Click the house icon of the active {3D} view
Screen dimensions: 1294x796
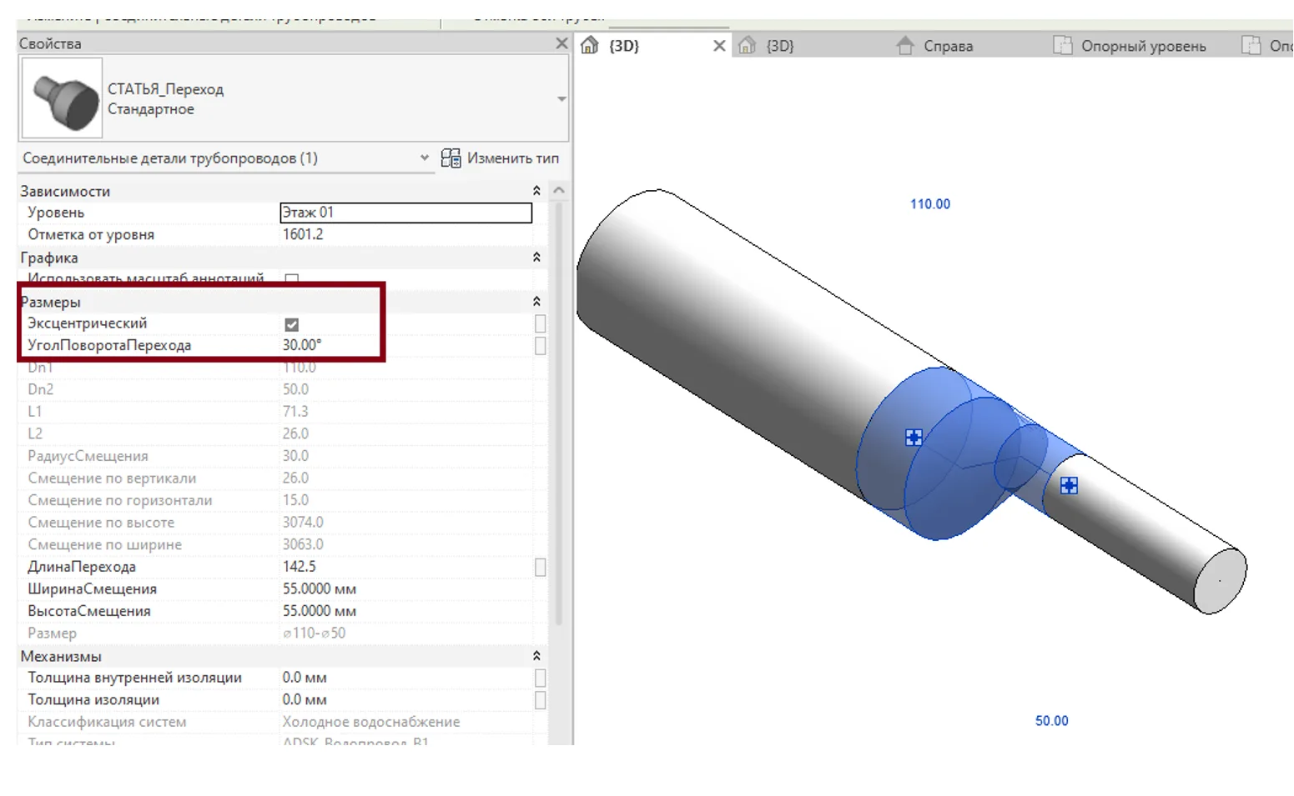pos(590,46)
